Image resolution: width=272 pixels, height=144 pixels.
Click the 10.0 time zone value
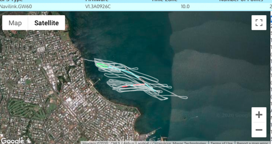click(x=185, y=7)
